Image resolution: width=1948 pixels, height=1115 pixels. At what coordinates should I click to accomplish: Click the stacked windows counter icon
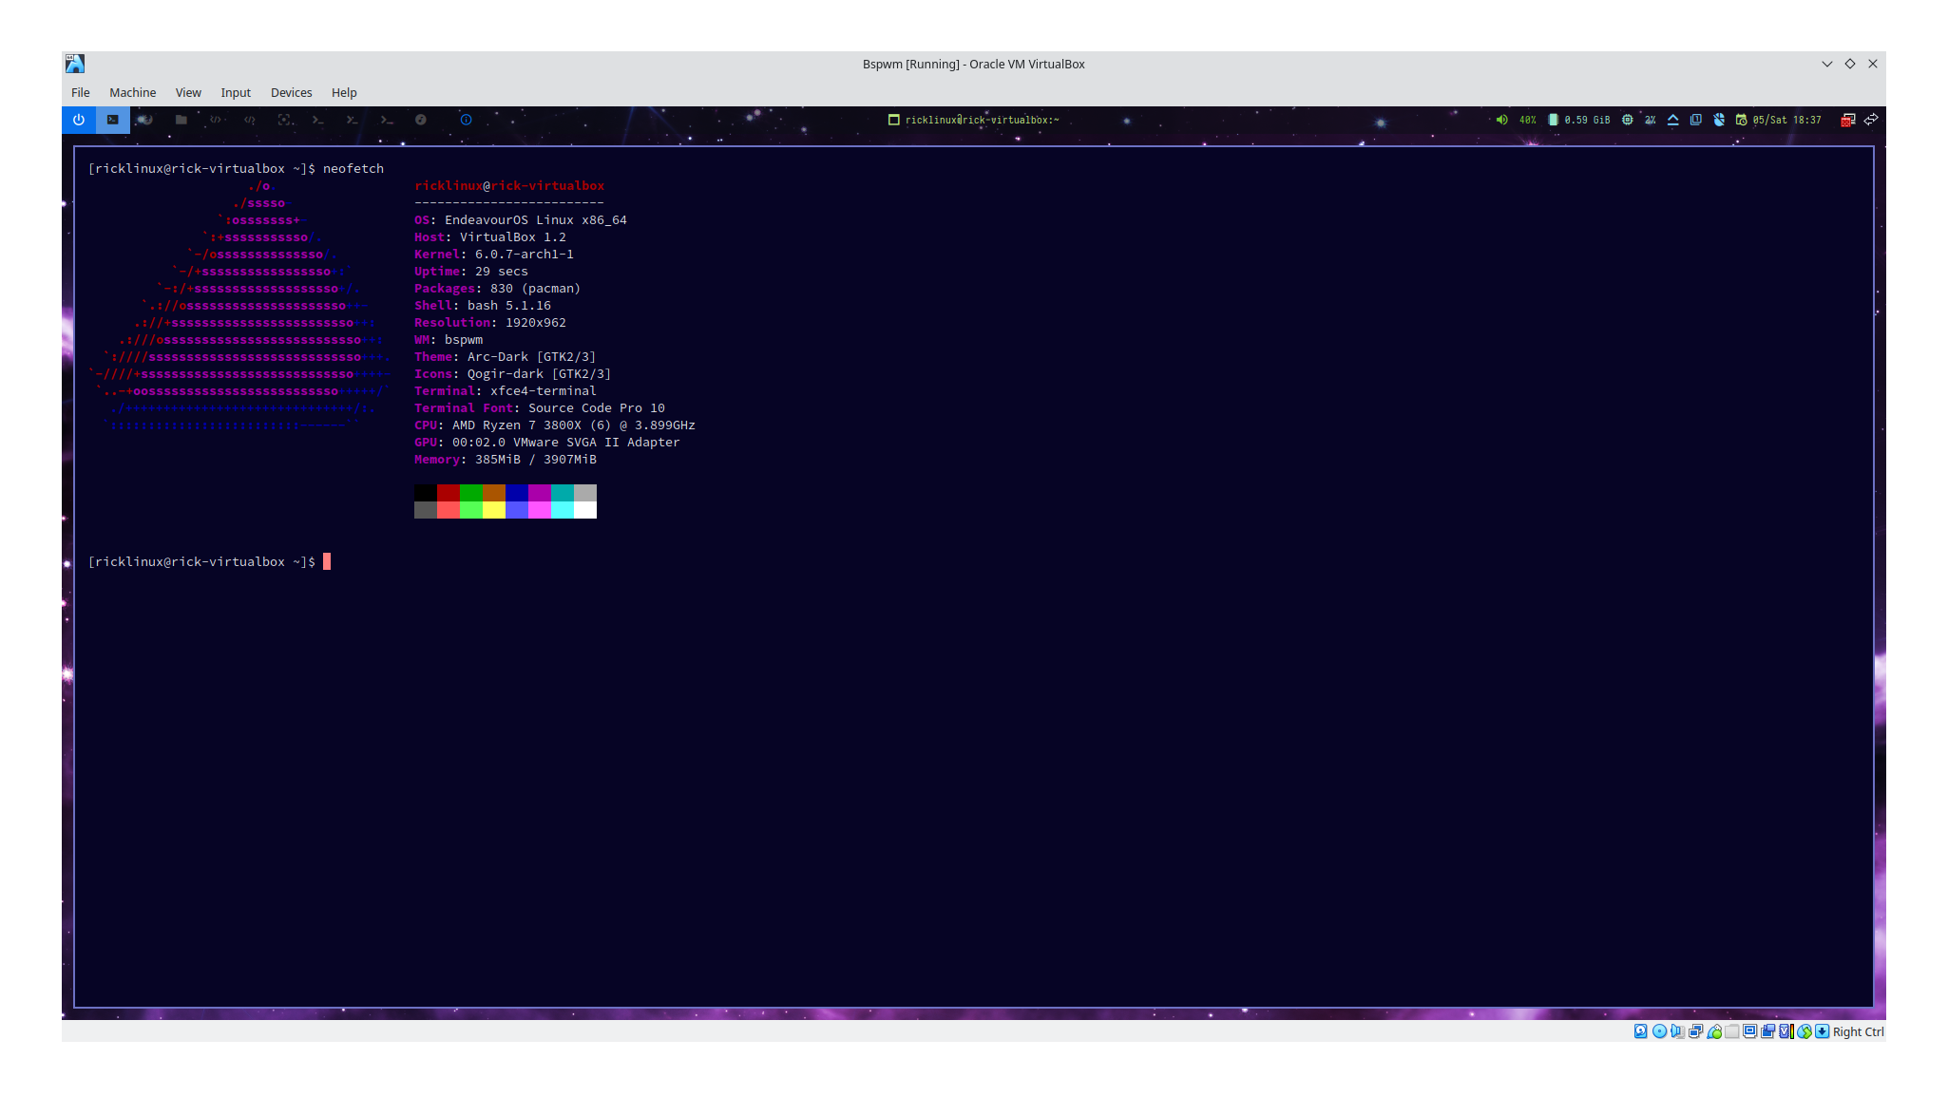tap(1696, 120)
